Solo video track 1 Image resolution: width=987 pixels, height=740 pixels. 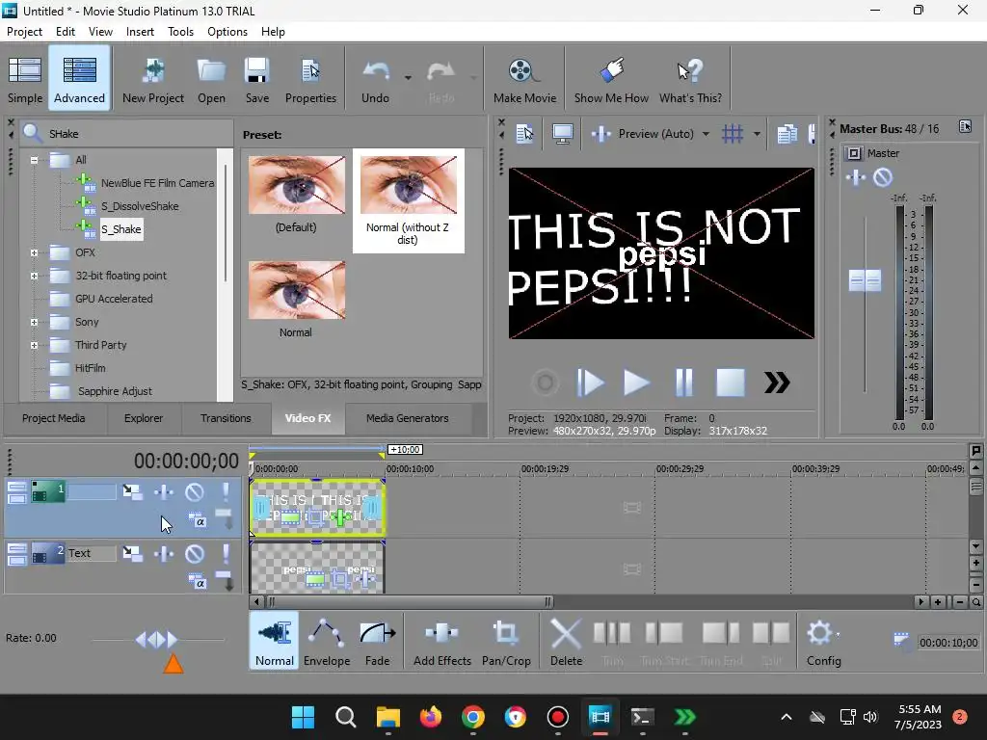point(226,491)
